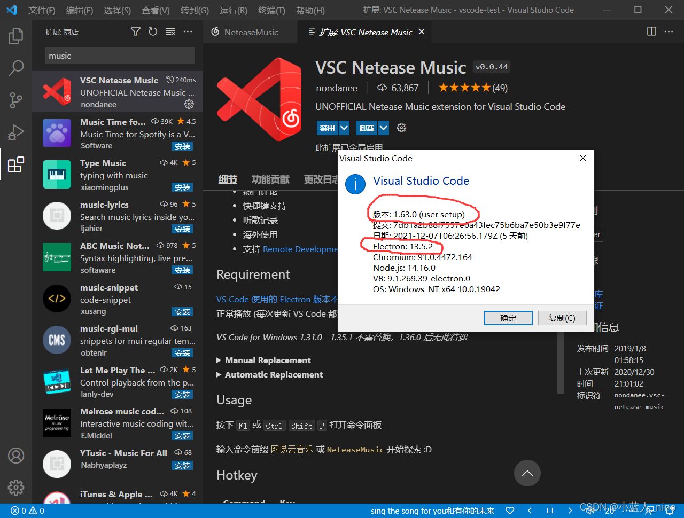The height and width of the screenshot is (518, 684).
Task: Open the Extensions view icon
Action: (16, 164)
